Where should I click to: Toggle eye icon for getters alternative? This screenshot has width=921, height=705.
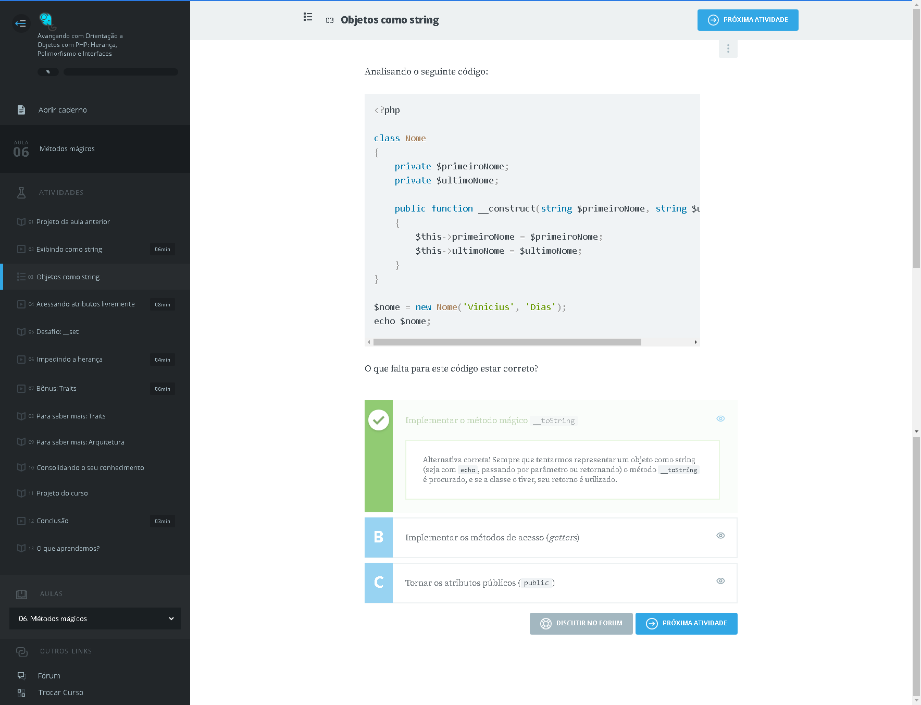pyautogui.click(x=720, y=536)
